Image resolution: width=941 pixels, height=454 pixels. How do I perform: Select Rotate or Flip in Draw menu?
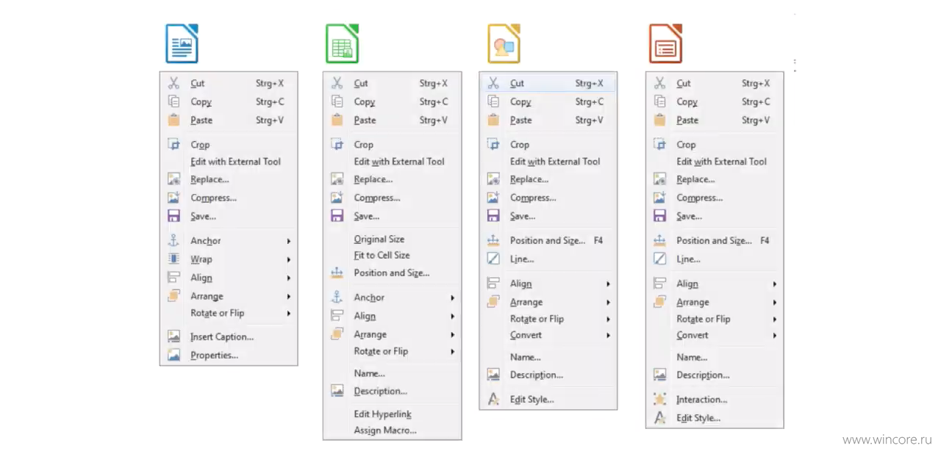click(537, 319)
